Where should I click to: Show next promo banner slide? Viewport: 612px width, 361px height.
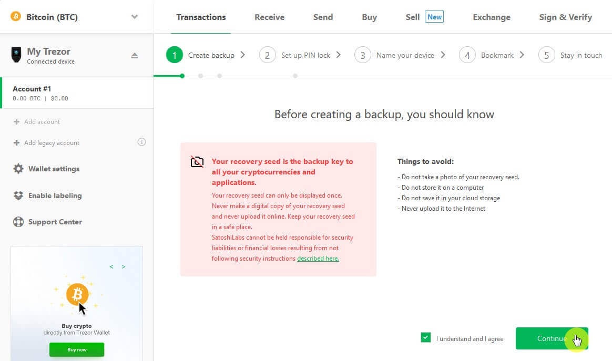[124, 266]
